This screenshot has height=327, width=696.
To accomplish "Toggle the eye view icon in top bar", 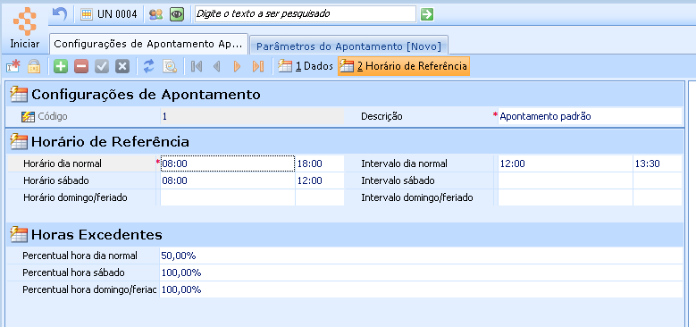I will pyautogui.click(x=177, y=14).
